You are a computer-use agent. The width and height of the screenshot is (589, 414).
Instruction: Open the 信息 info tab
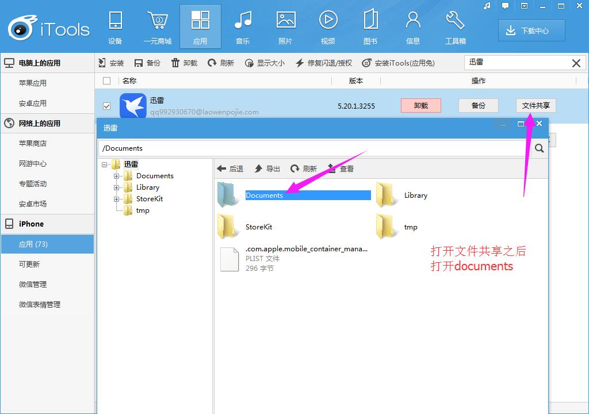pyautogui.click(x=413, y=27)
